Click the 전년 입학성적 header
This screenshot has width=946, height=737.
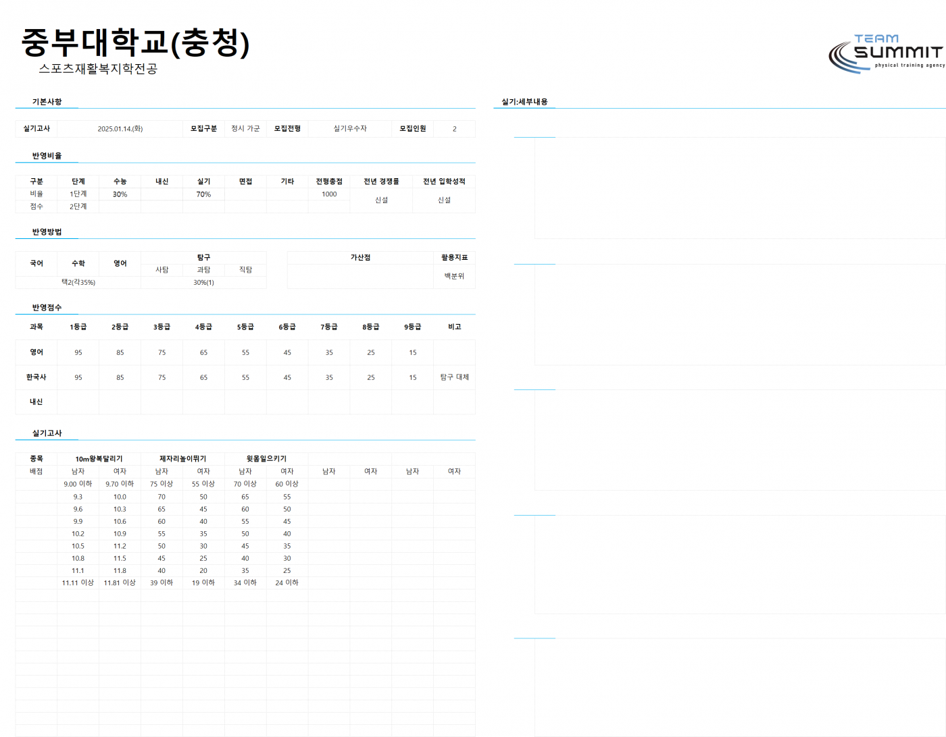tap(444, 182)
